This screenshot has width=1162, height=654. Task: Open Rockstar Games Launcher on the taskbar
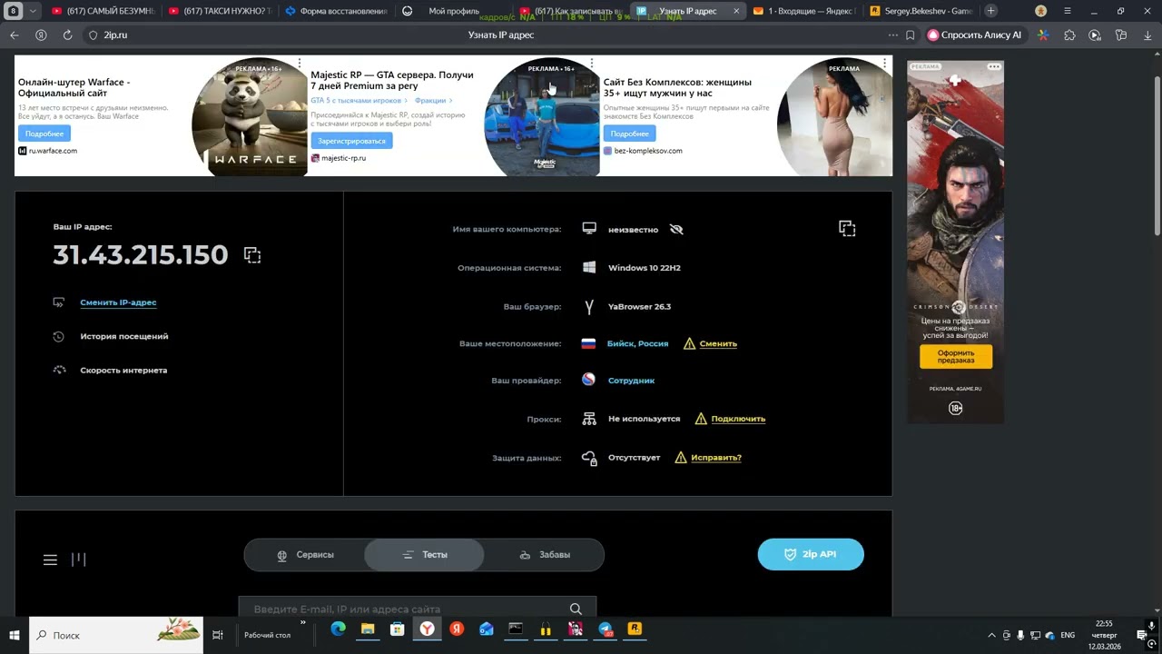click(635, 629)
